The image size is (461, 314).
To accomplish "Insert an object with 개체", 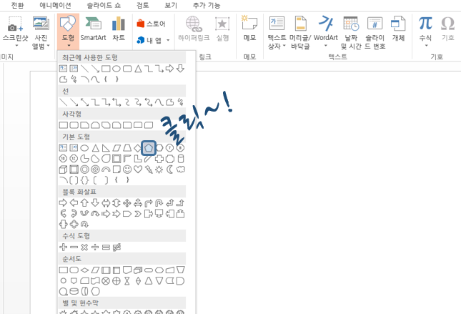I will (x=398, y=29).
